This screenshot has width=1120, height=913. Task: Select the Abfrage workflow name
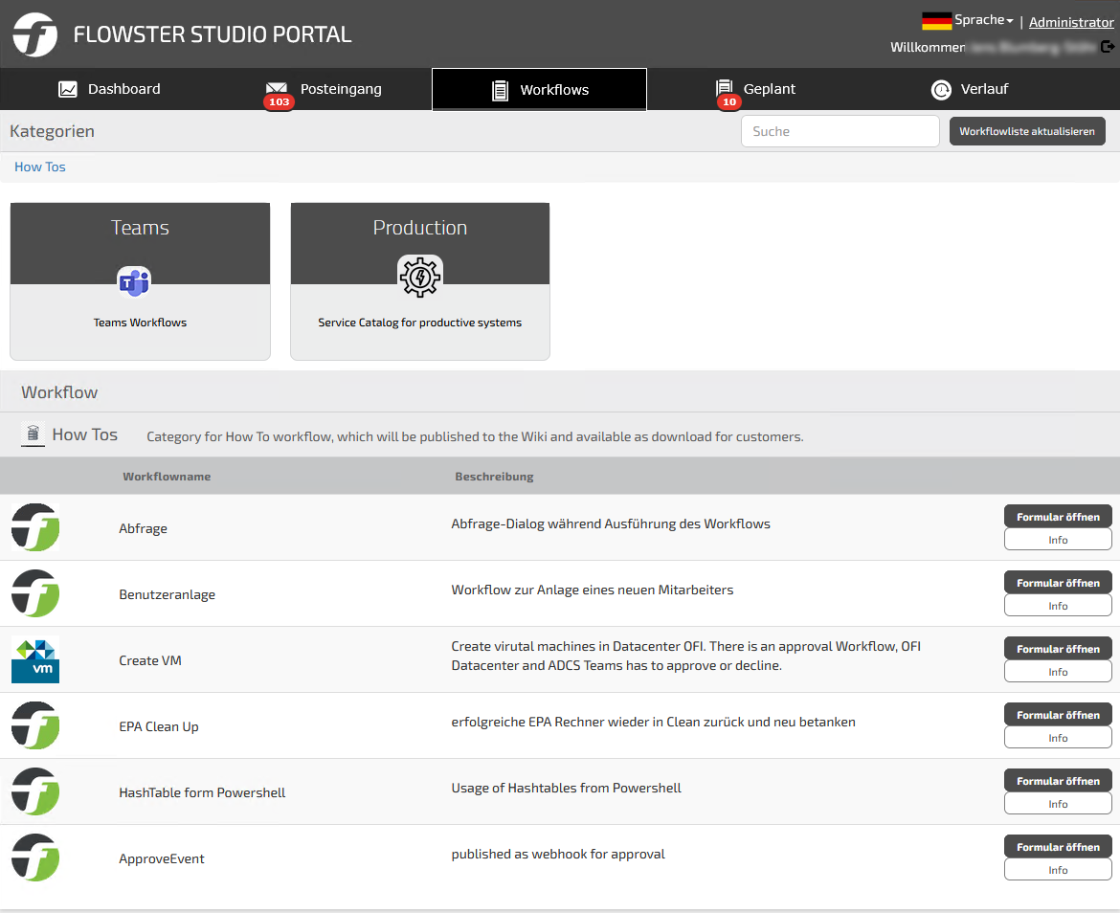(143, 529)
